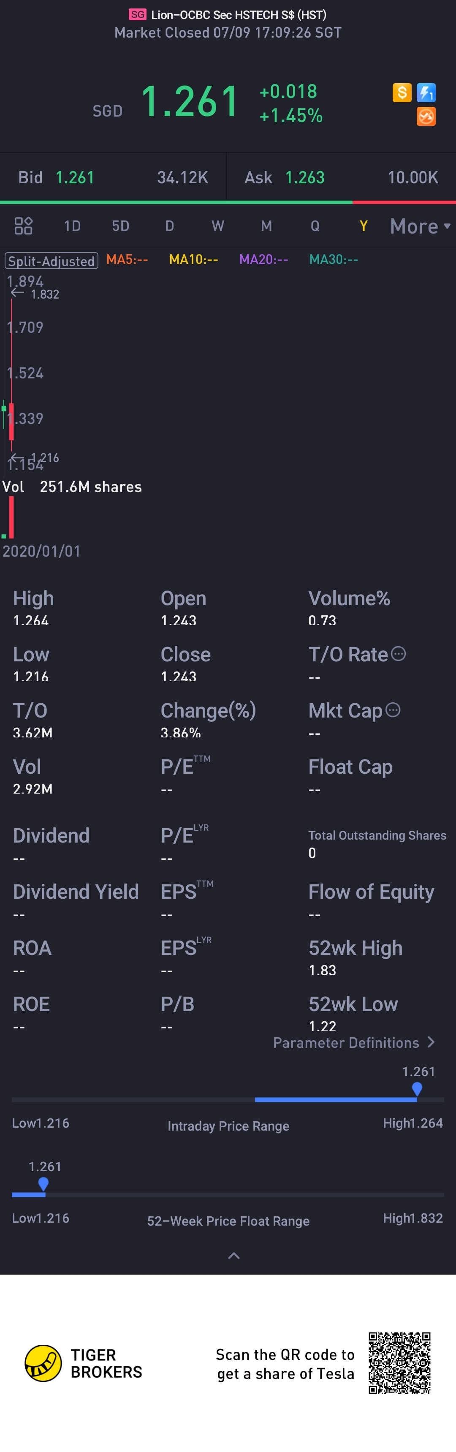Tap the Ask price 1.263
Image resolution: width=456 pixels, height=1452 pixels.
(304, 177)
